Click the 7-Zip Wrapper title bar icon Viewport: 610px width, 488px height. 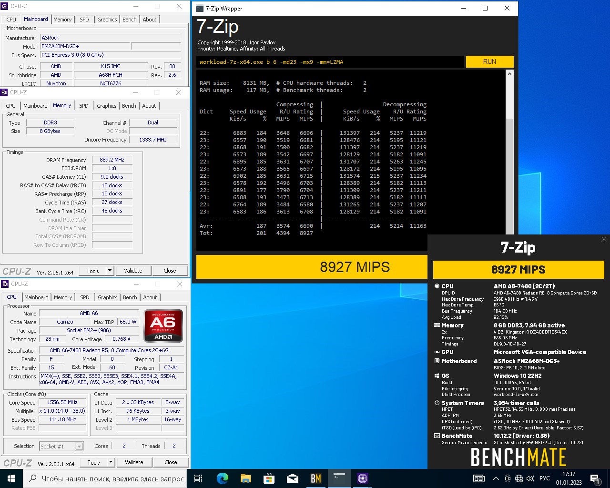click(200, 8)
